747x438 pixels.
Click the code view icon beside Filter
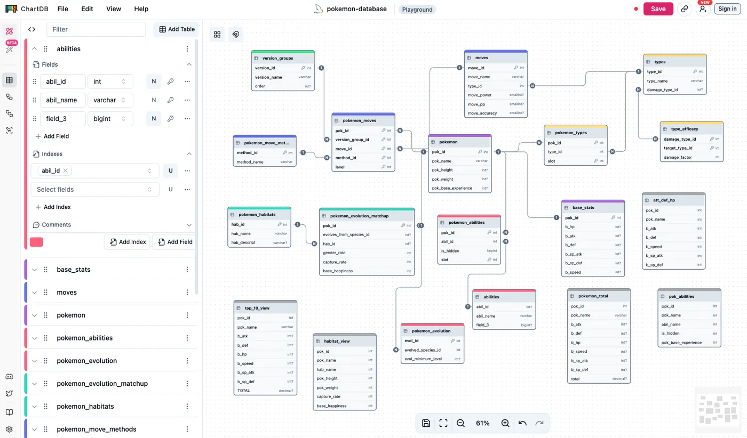point(31,29)
